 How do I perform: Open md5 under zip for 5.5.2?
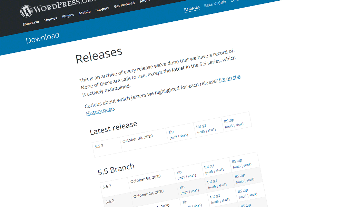pyautogui.click(x=185, y=192)
